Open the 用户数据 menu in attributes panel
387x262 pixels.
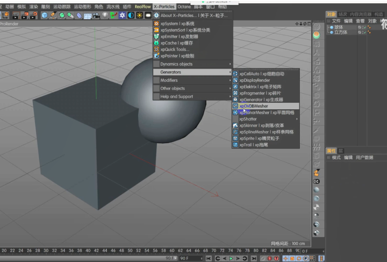click(364, 158)
